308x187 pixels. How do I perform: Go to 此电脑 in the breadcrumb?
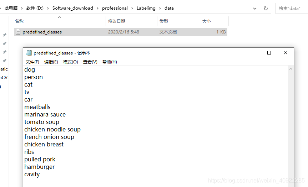pyautogui.click(x=11, y=8)
